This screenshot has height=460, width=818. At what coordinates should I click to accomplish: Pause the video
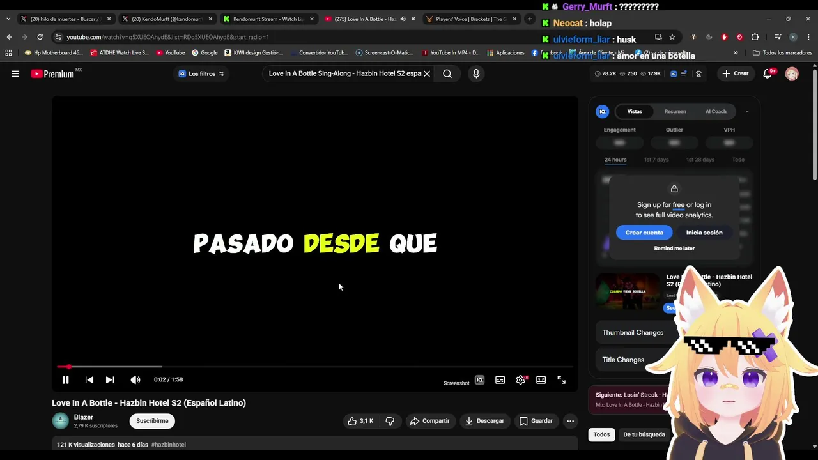click(x=65, y=379)
